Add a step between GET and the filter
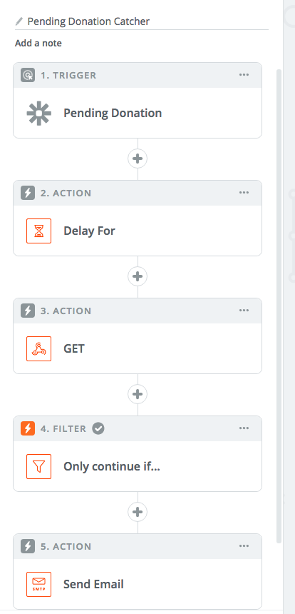The height and width of the screenshot is (614, 295). pos(138,394)
